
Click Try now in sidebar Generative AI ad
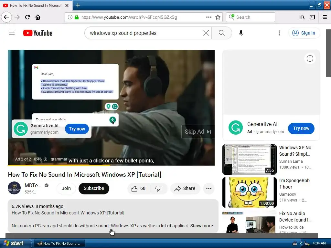coord(301,128)
